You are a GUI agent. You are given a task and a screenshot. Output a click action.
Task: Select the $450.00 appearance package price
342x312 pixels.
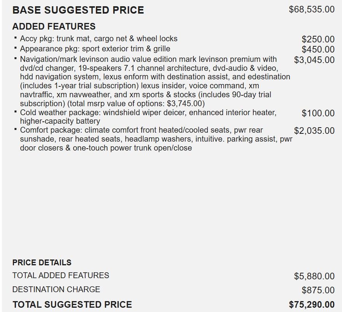coord(318,49)
